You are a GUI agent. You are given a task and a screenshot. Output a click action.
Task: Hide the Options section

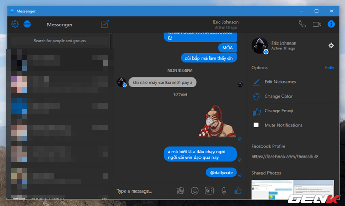[329, 68]
